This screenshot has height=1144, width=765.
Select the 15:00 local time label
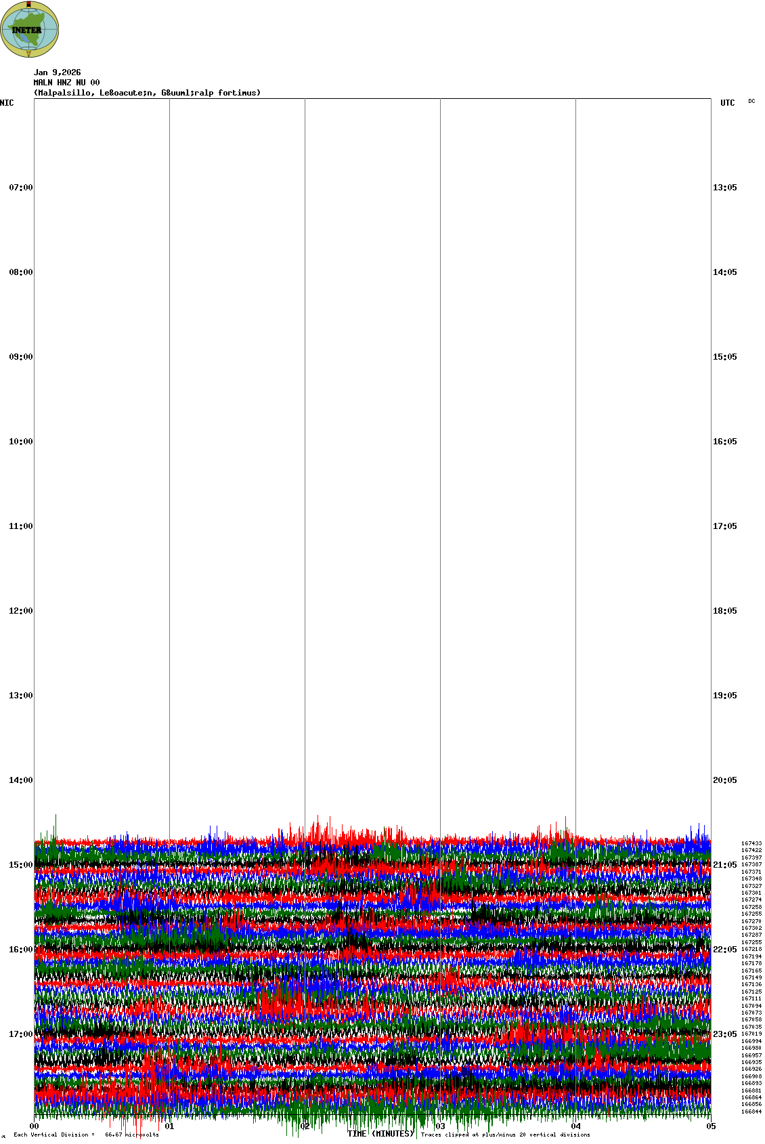point(20,865)
